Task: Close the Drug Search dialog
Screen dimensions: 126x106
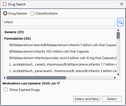Action: tap(122, 4)
